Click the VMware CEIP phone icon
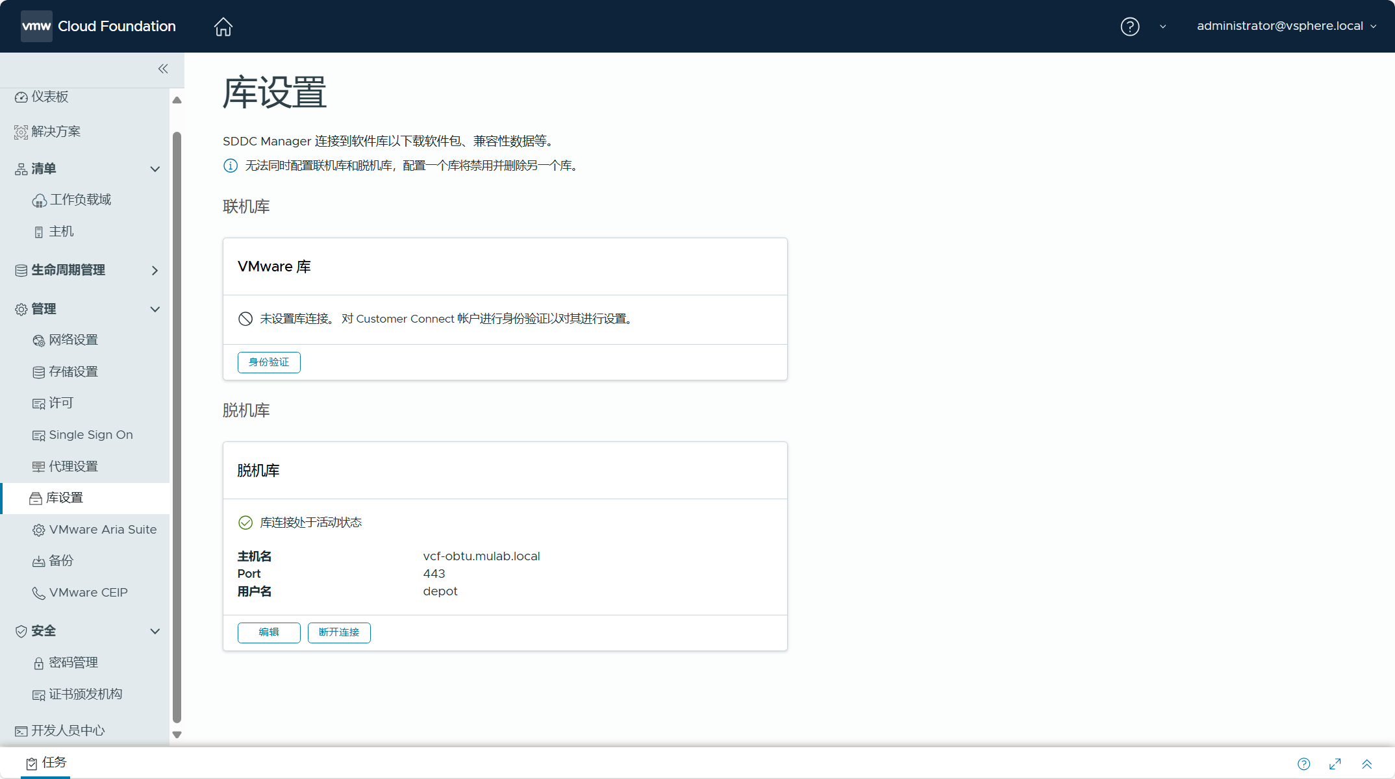Image resolution: width=1395 pixels, height=779 pixels. pos(39,593)
